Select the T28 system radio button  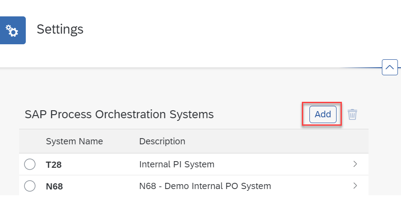(30, 164)
